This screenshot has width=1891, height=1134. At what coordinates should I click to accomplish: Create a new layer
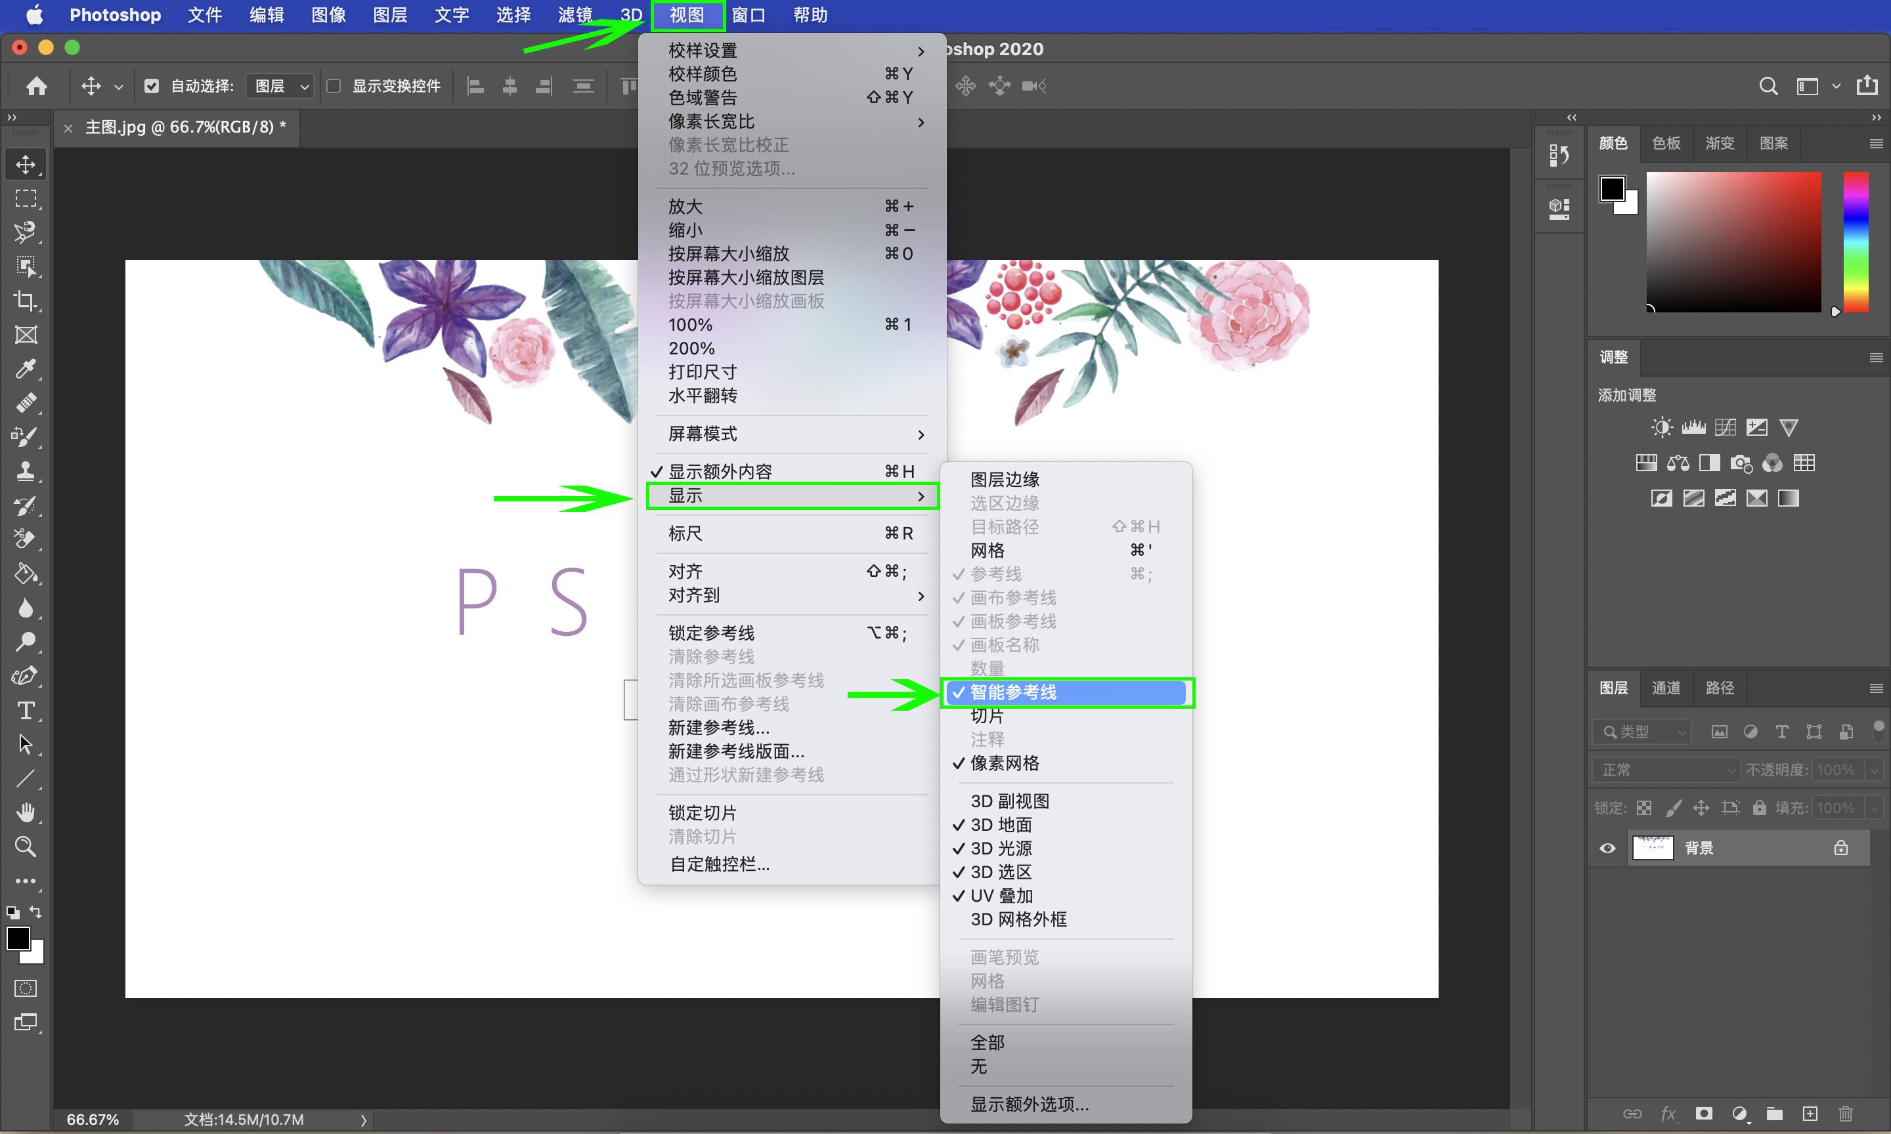point(1810,1114)
